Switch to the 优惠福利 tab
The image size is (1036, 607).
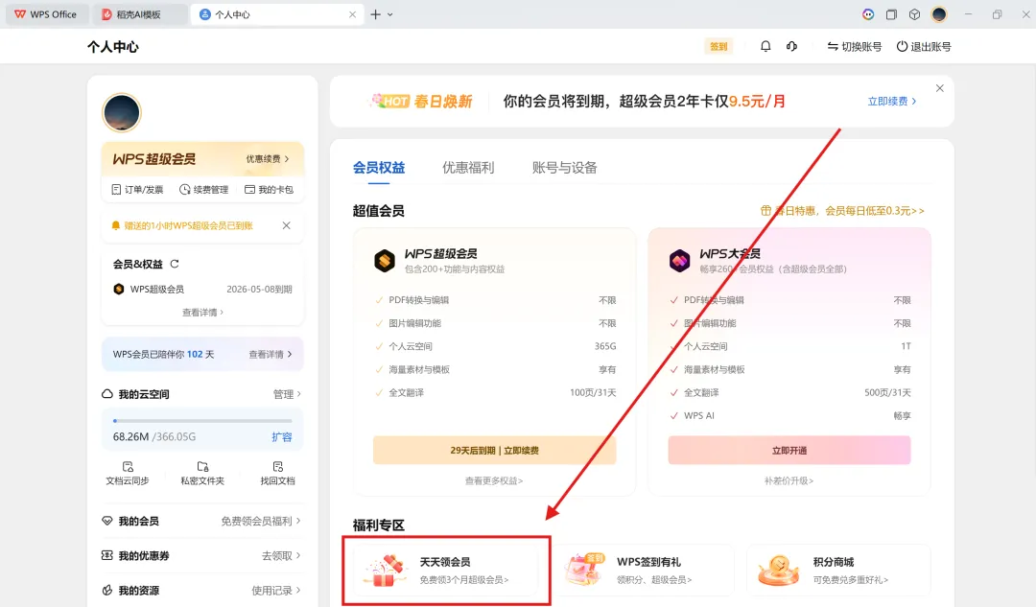(x=468, y=167)
